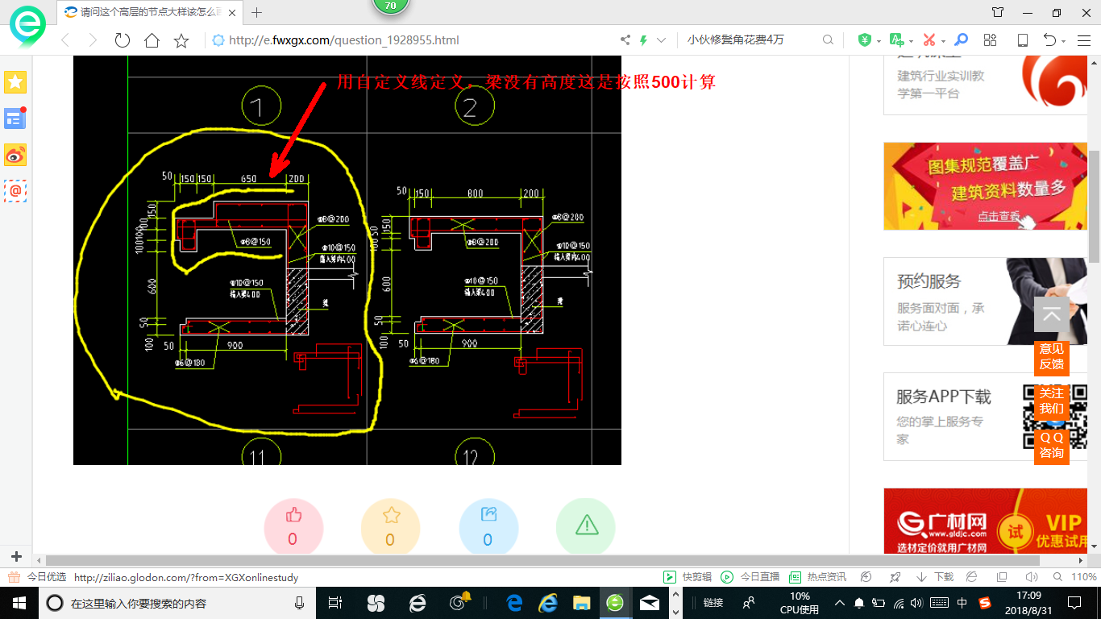Open the sidebar favorites star icon
Image resolution: width=1101 pixels, height=619 pixels.
[x=15, y=81]
